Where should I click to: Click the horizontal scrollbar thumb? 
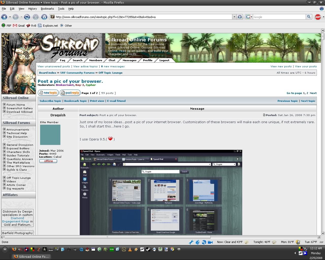tap(107, 237)
